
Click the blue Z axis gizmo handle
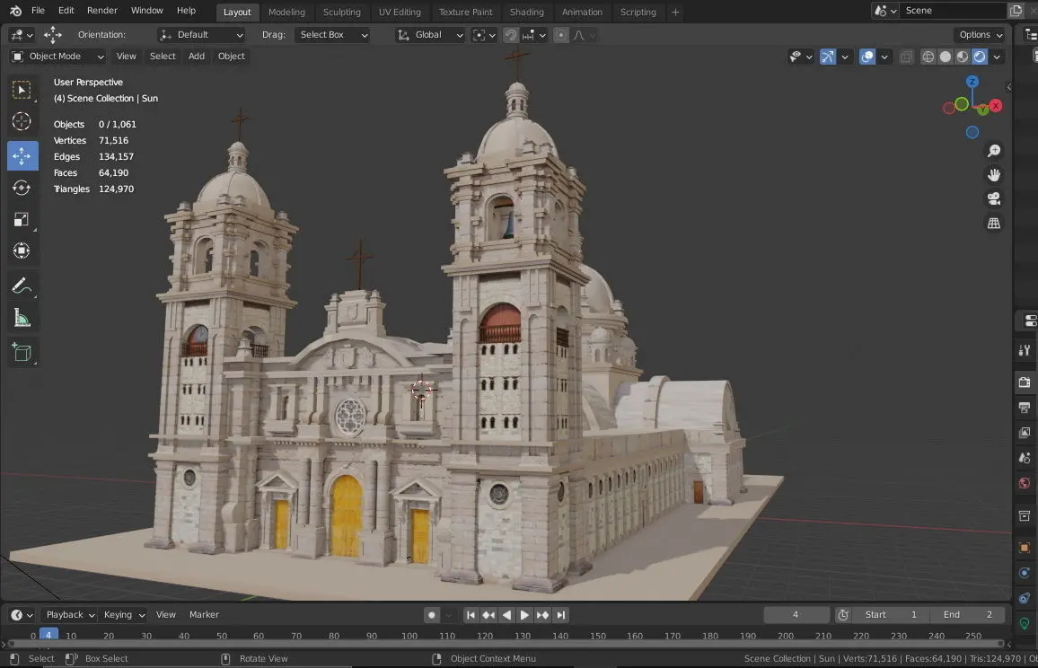point(972,82)
